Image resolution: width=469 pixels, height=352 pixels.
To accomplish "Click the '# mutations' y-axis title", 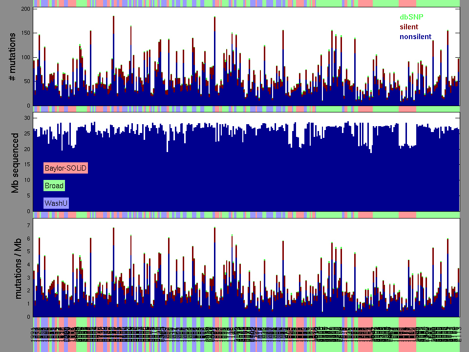I will click(x=15, y=57).
